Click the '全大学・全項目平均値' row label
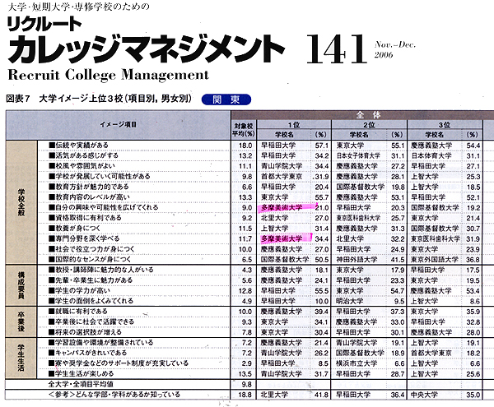Screen dimensions: 494x407 [81, 384]
